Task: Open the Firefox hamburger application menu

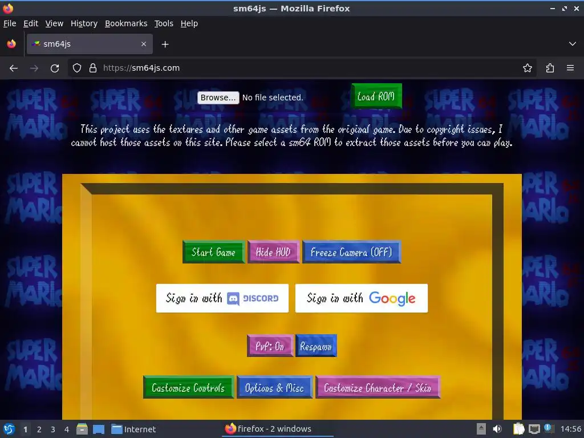Action: click(x=570, y=68)
